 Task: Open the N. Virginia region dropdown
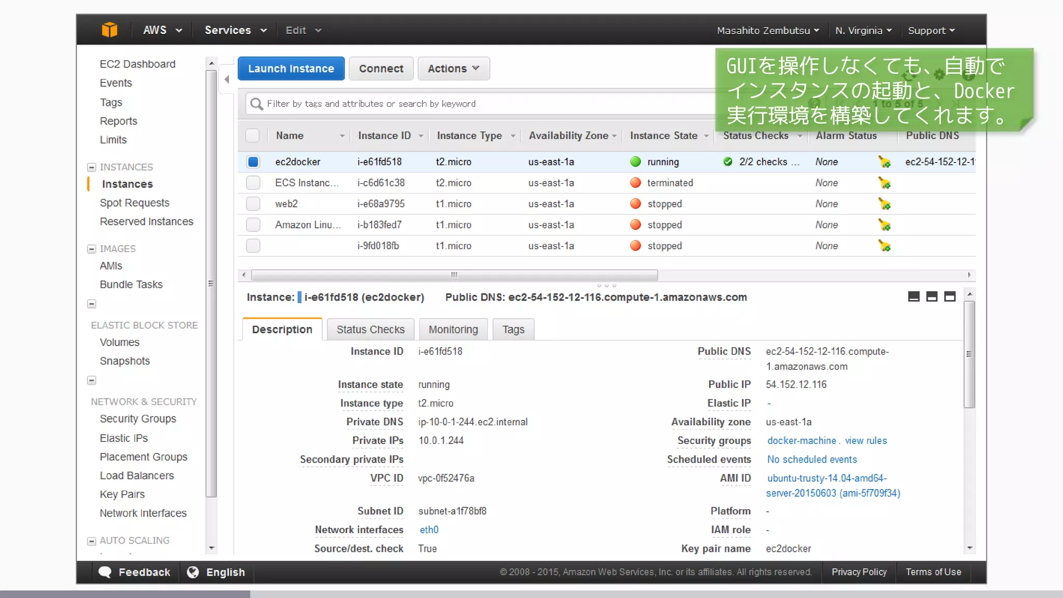click(x=864, y=31)
